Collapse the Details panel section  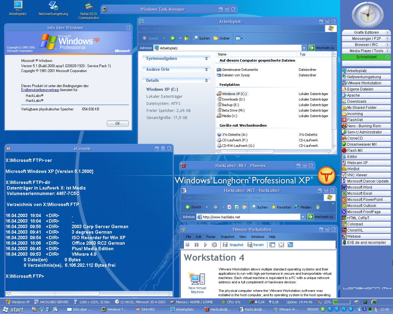(206, 80)
